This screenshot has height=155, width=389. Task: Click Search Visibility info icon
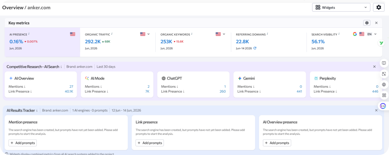click(339, 34)
